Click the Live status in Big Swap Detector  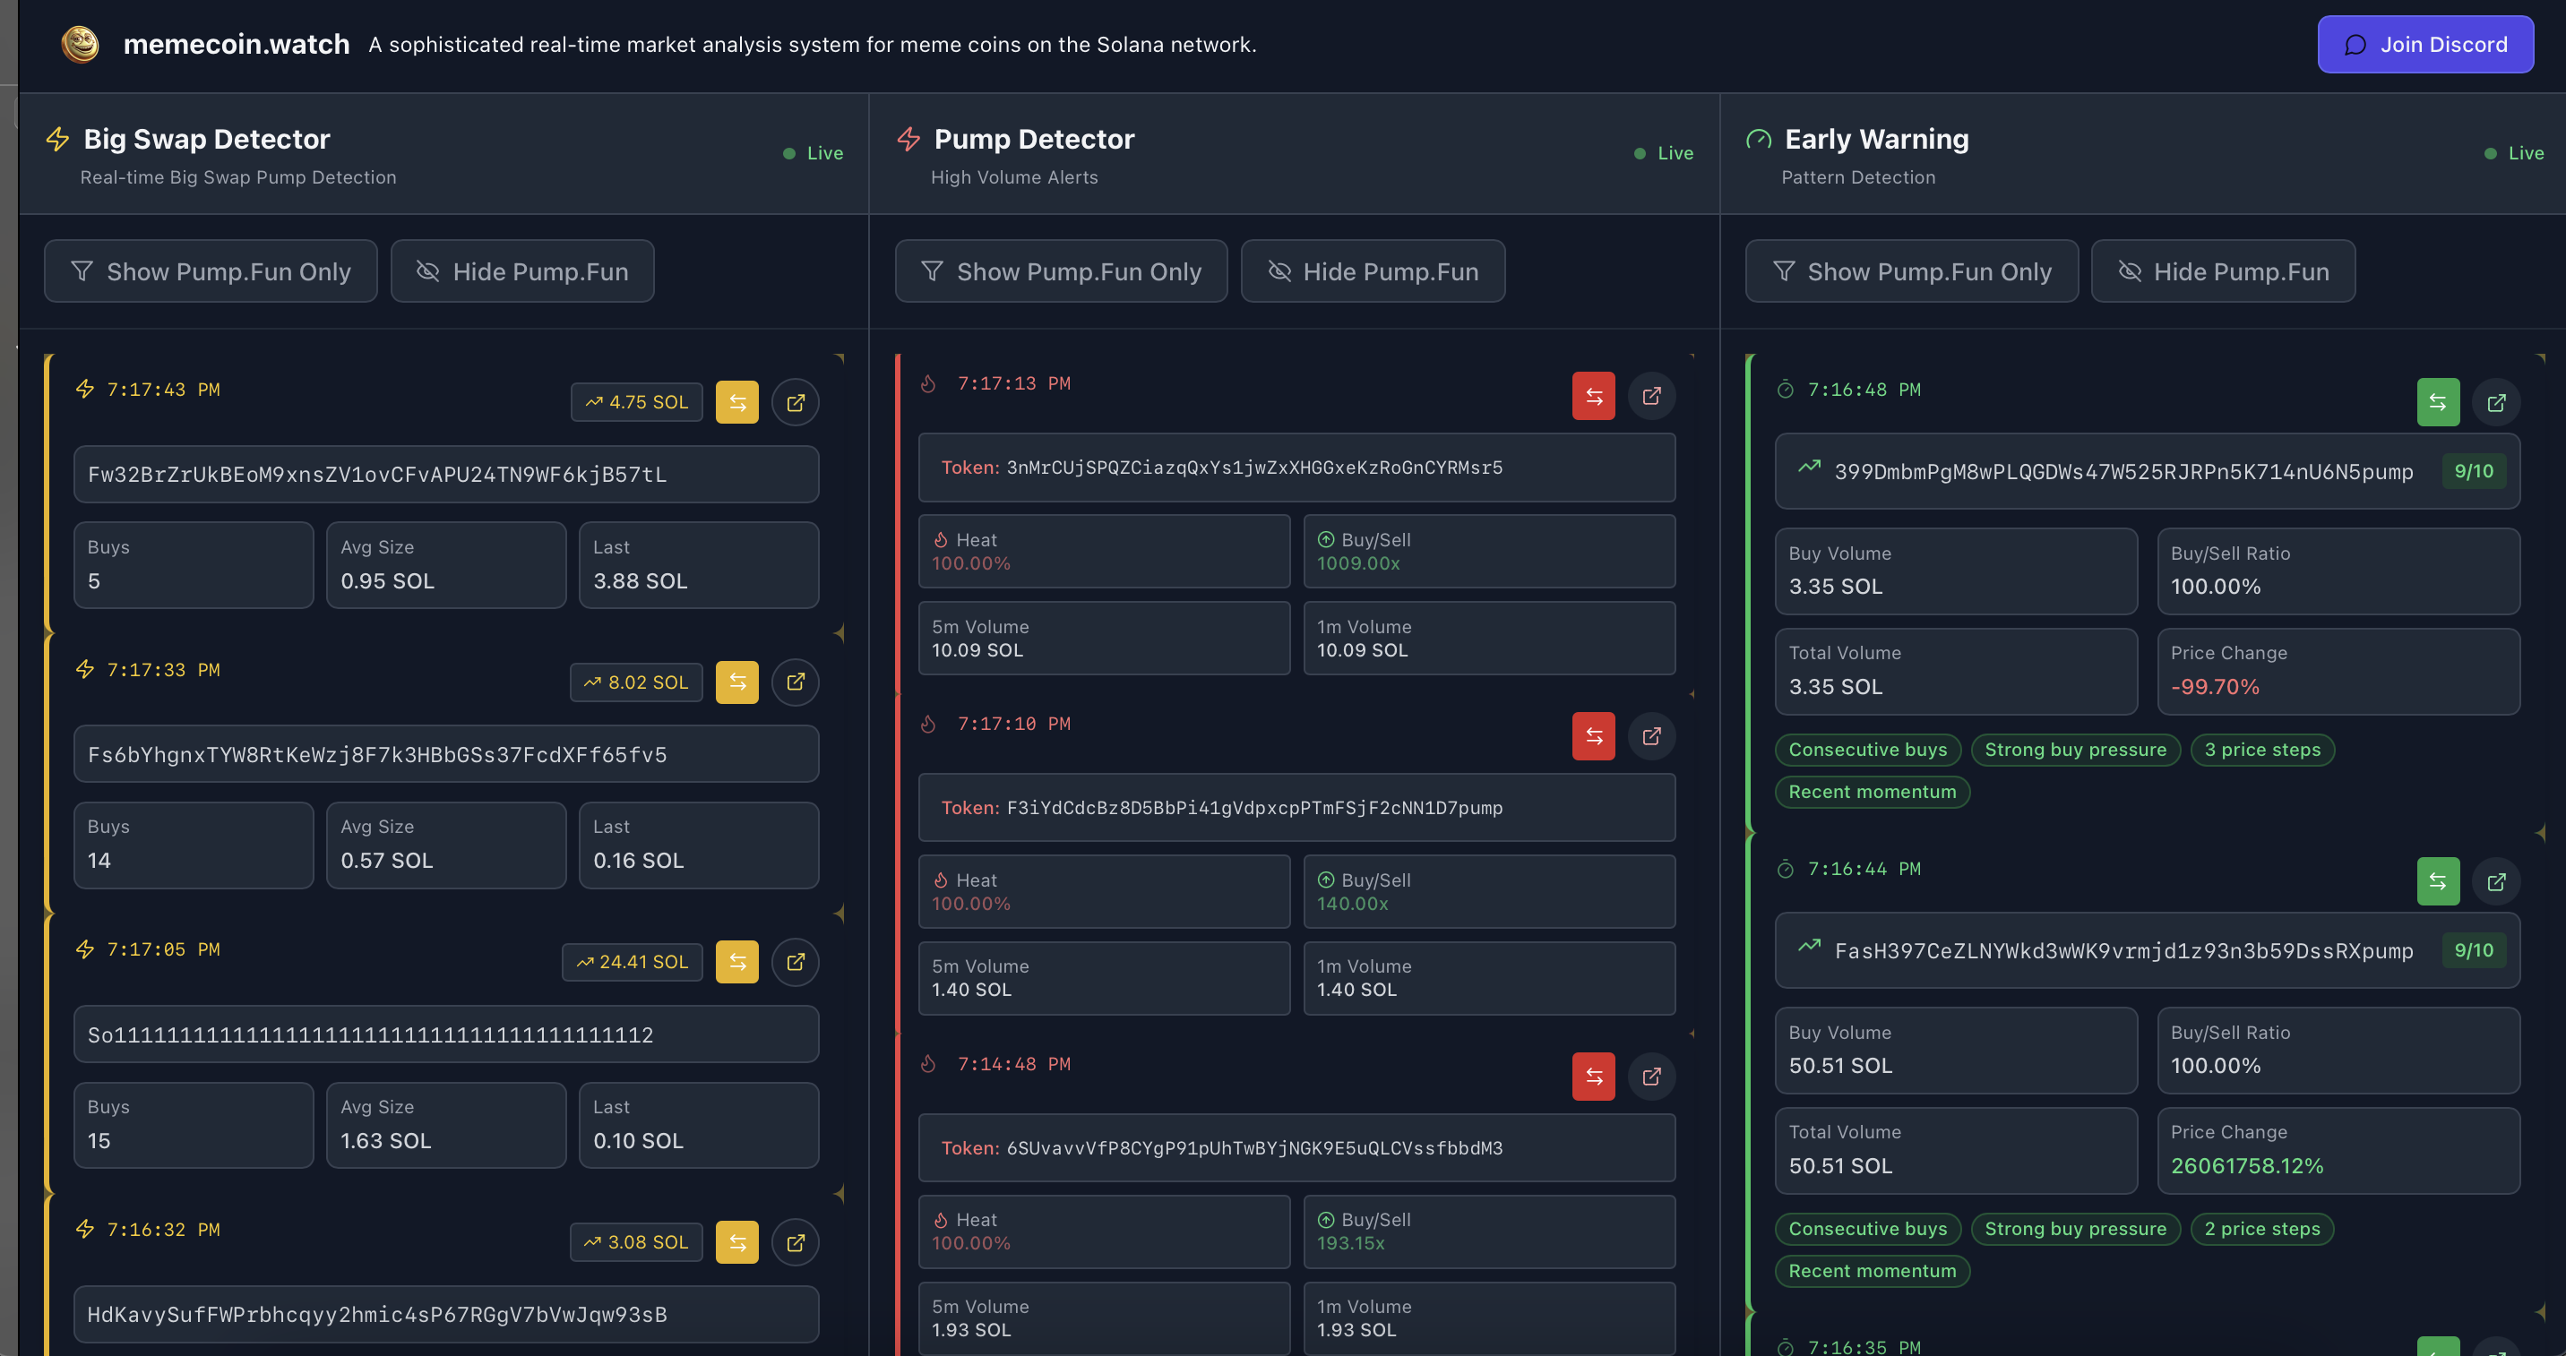pyautogui.click(x=813, y=153)
